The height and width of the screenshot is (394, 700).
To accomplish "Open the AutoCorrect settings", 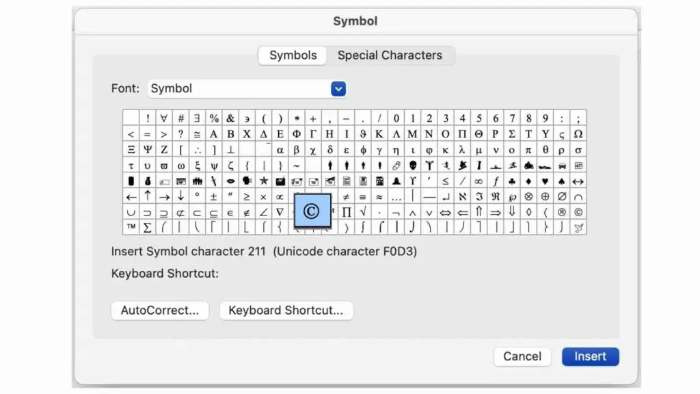I will [x=159, y=310].
